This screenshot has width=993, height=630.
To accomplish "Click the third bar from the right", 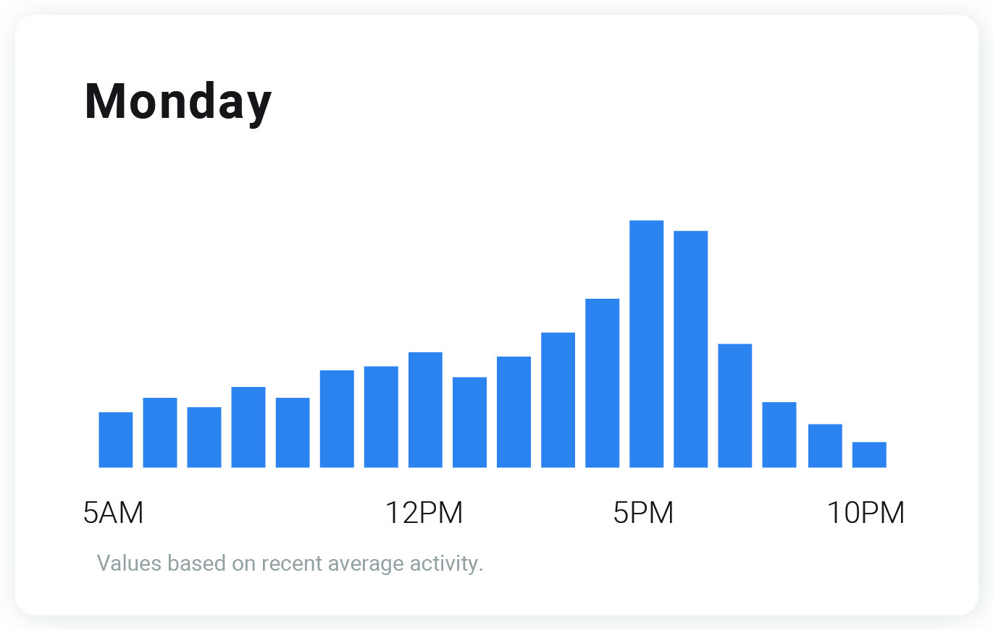I will pyautogui.click(x=779, y=434).
